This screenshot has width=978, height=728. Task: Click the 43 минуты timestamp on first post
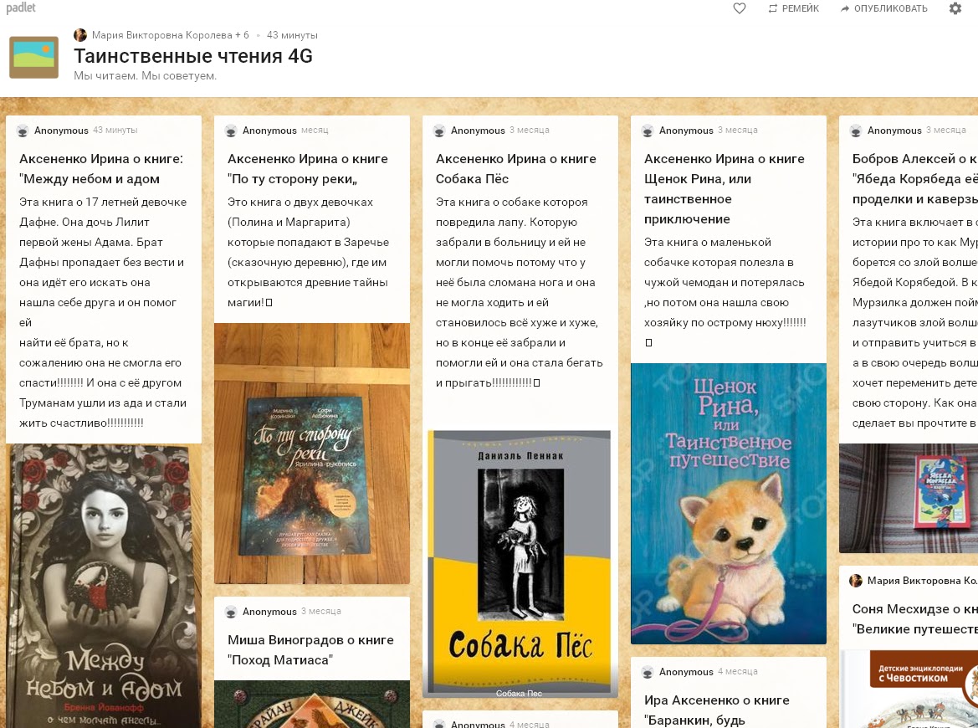click(115, 131)
